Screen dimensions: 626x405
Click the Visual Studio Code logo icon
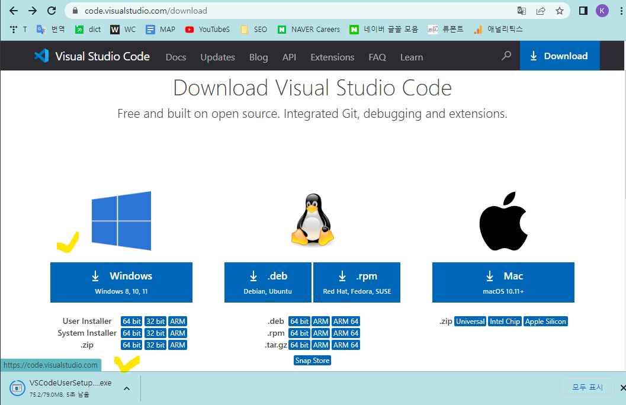[x=41, y=56]
